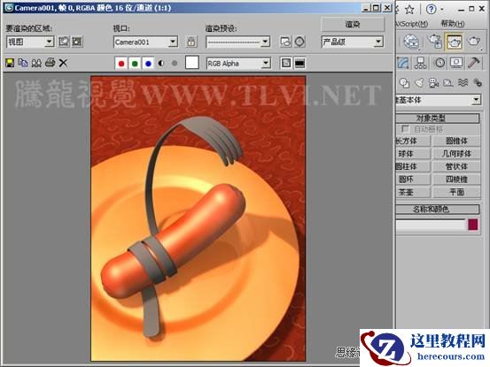Click the Clone Rendered Frame Window icon

click(x=36, y=64)
